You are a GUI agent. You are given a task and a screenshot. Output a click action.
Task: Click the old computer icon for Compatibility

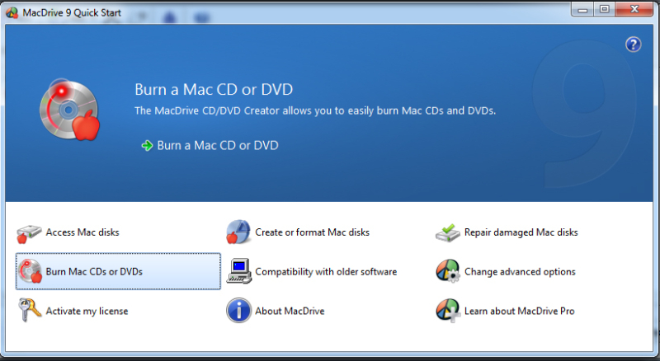click(238, 271)
